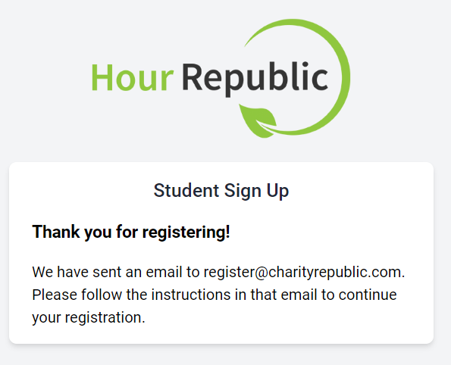Click the dark word Republic in logo
Image resolution: width=451 pixels, height=365 pixels.
pyautogui.click(x=255, y=80)
